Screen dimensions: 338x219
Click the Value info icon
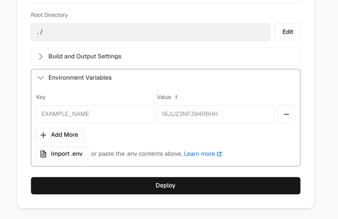pos(176,97)
